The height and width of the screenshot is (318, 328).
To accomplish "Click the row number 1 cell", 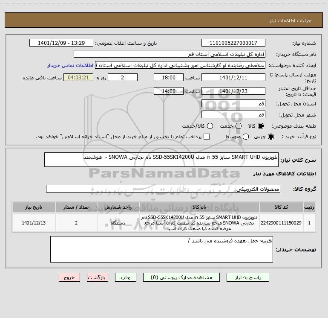I will point(309,223).
